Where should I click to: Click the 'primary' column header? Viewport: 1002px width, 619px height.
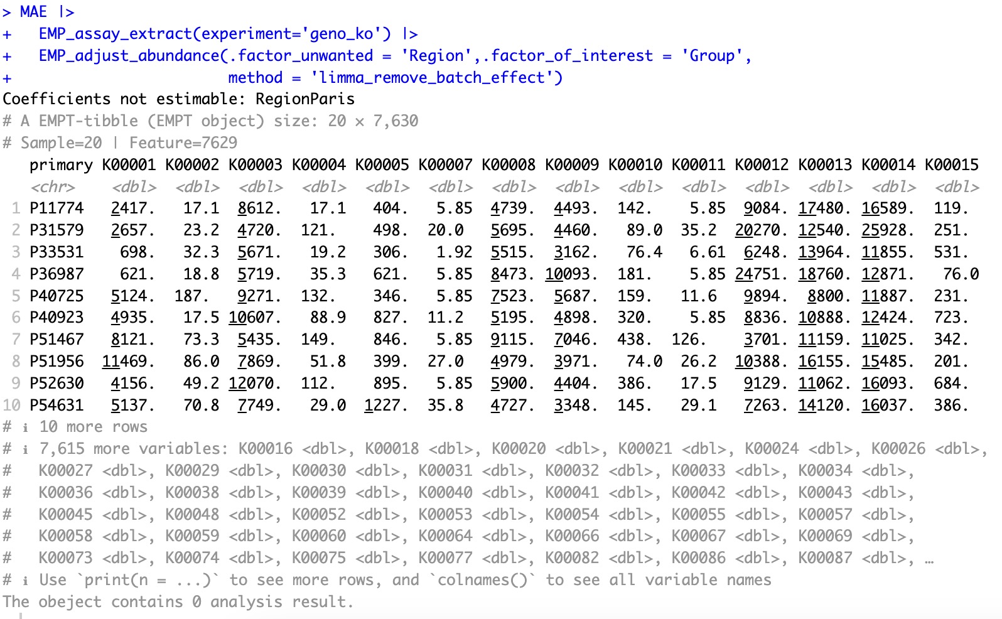pyautogui.click(x=61, y=165)
